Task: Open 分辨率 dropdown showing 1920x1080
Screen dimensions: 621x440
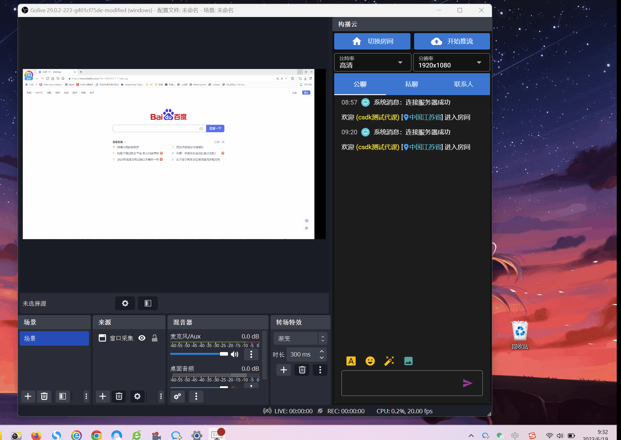Action: point(451,62)
